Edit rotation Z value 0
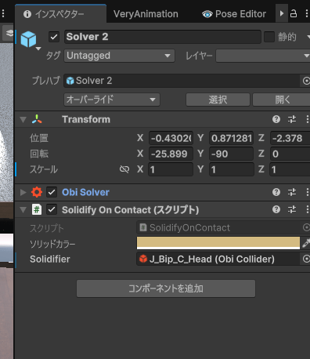The image size is (310, 359). [290, 154]
